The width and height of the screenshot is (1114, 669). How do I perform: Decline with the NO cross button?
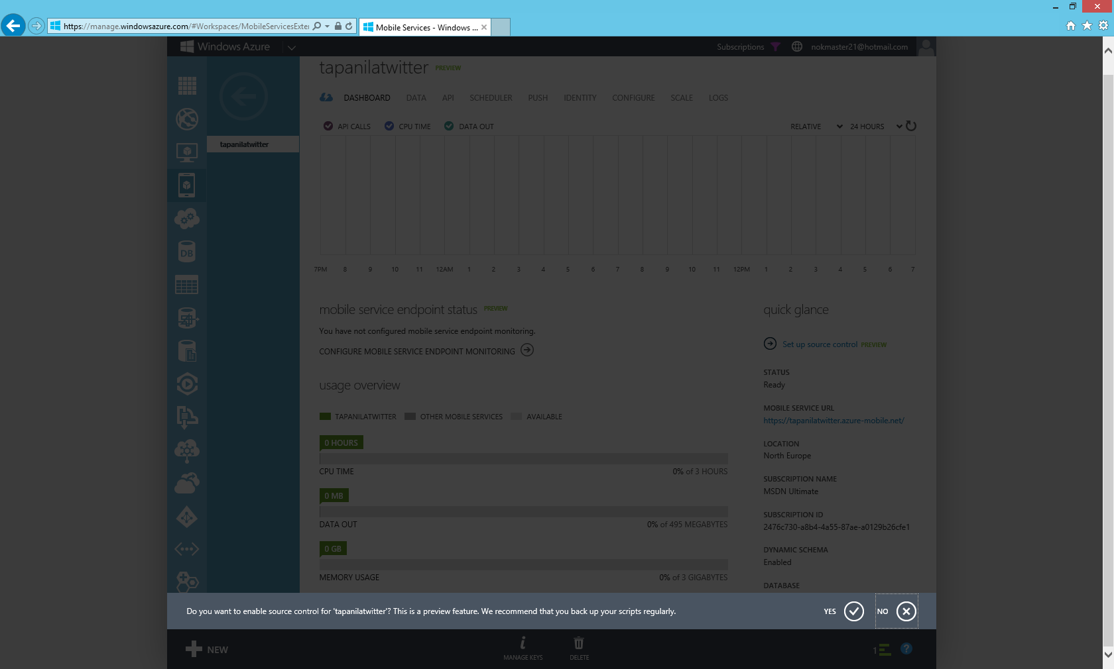tap(906, 611)
